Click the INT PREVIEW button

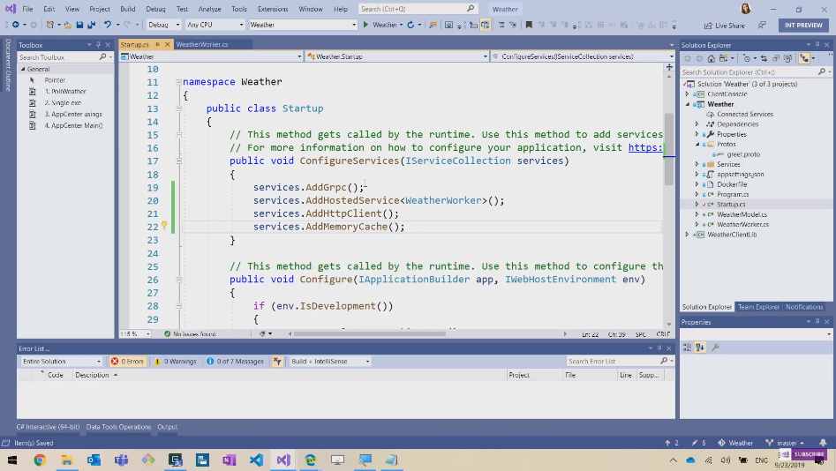[802, 26]
